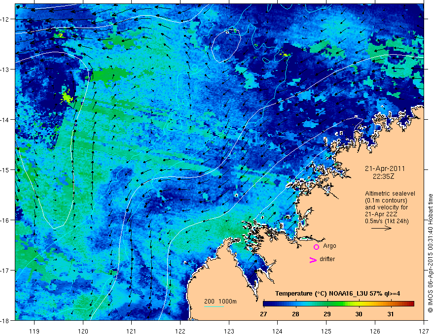Click the 28 colorbar tick label

click(x=295, y=314)
